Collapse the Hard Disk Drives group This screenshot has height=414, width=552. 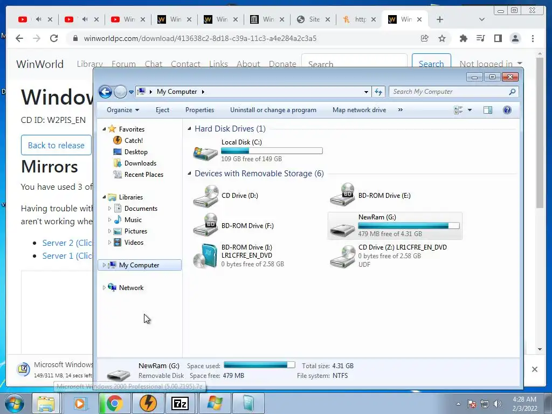pos(189,129)
